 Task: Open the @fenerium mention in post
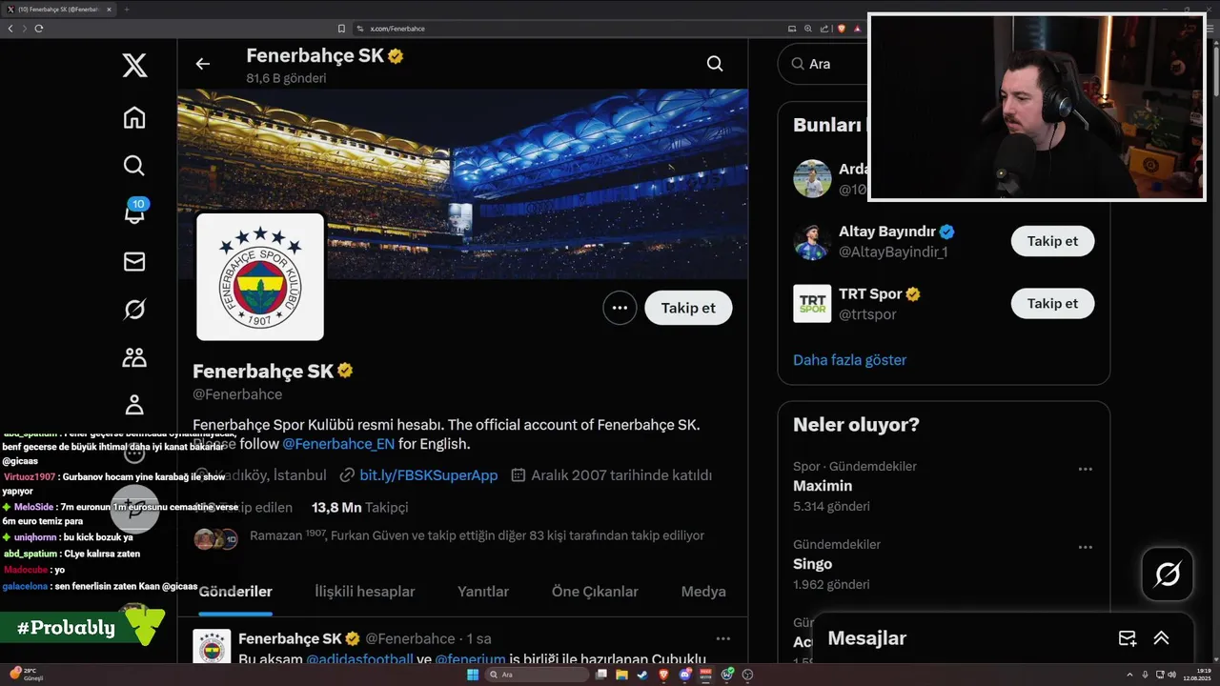470,659
